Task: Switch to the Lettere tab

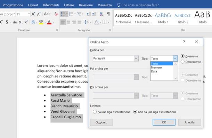Action: click(x=69, y=5)
